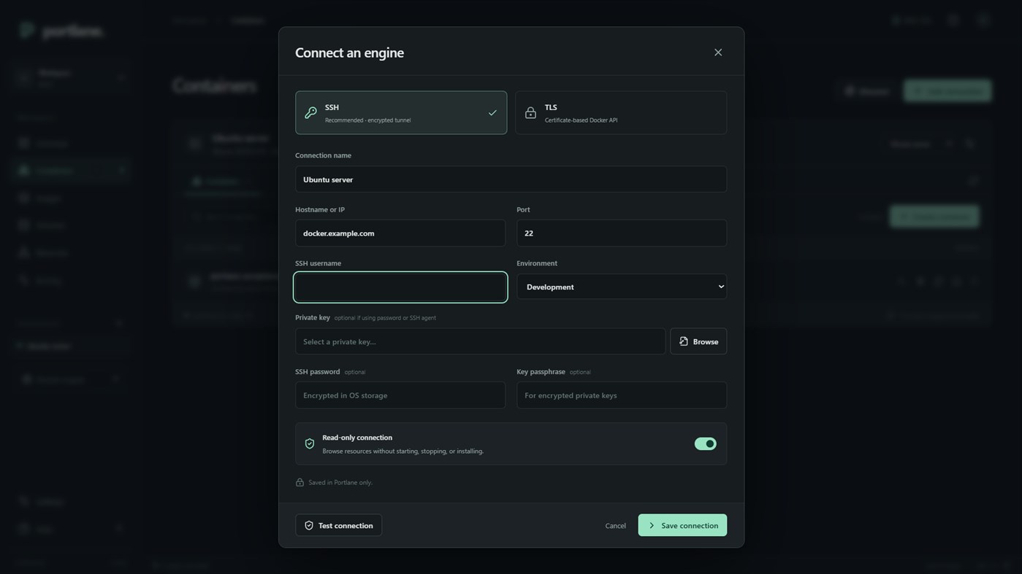The image size is (1022, 574).
Task: Open the Environment dropdown
Action: [622, 287]
